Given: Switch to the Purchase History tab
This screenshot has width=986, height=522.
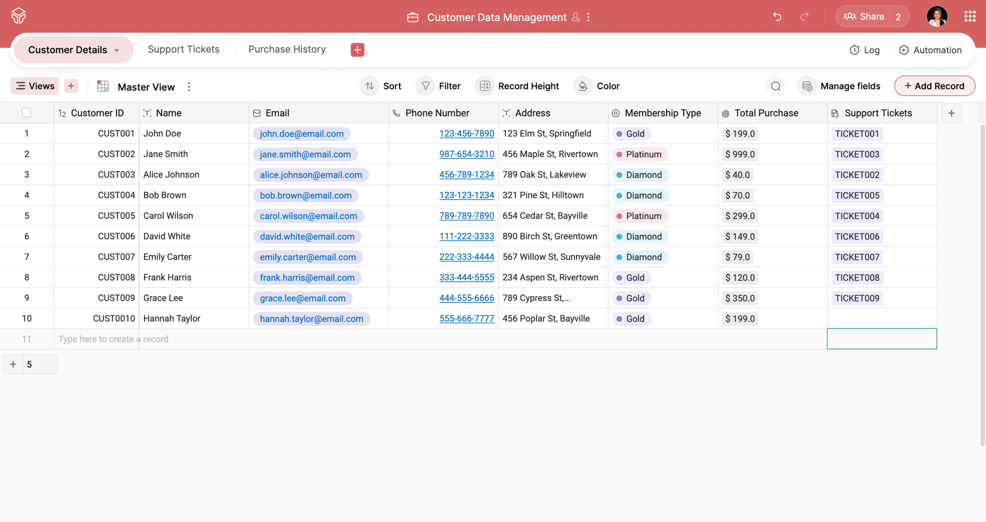Looking at the screenshot, I should 287,49.
